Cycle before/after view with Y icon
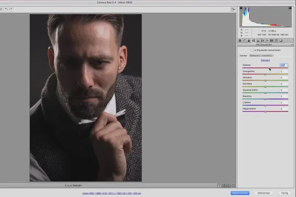 click(x=219, y=186)
